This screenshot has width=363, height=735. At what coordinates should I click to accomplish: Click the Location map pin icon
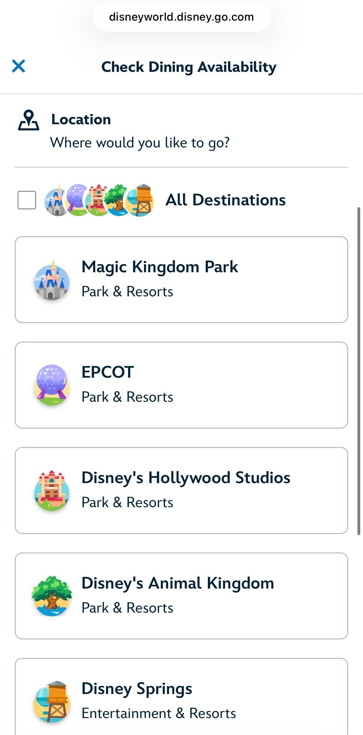(29, 120)
